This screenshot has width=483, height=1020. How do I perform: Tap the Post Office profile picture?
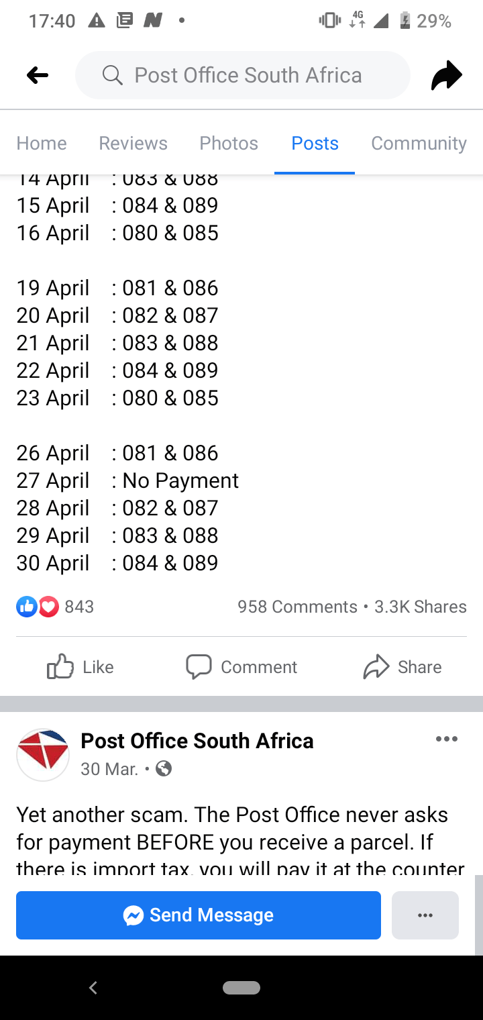43,754
